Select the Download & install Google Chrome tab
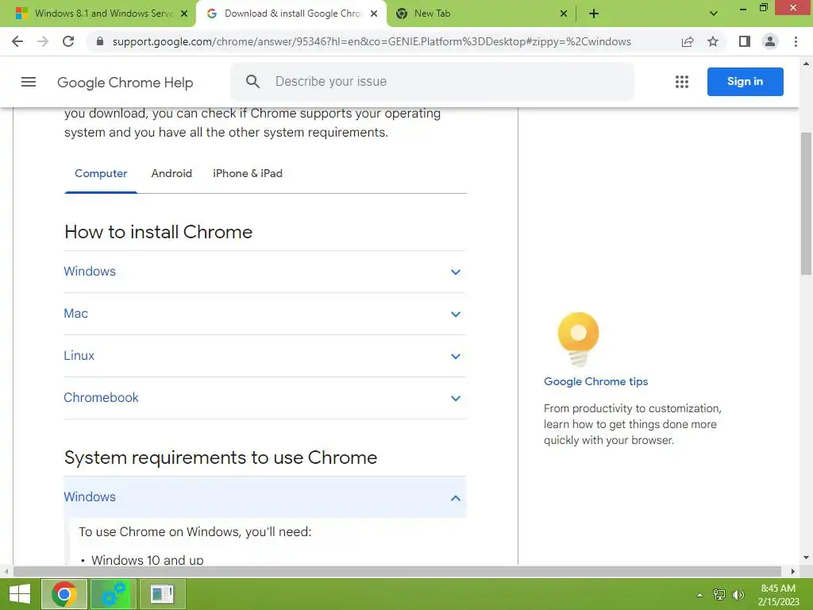Screen dimensions: 813x610 pos(293,14)
